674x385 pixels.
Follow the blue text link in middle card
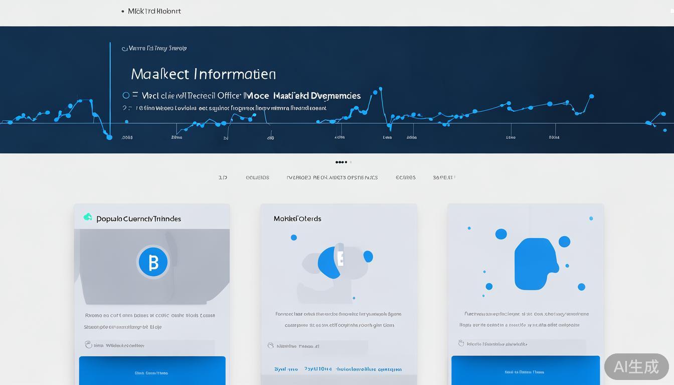338,369
